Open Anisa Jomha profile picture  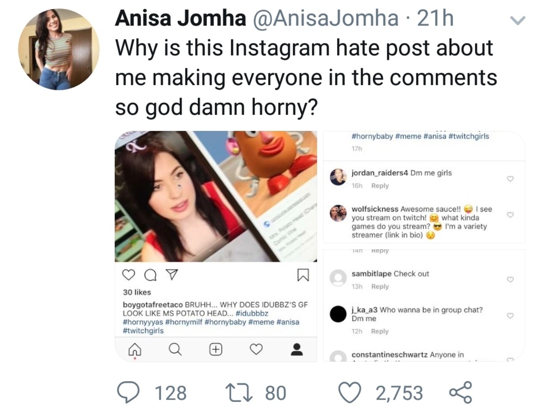(58, 49)
